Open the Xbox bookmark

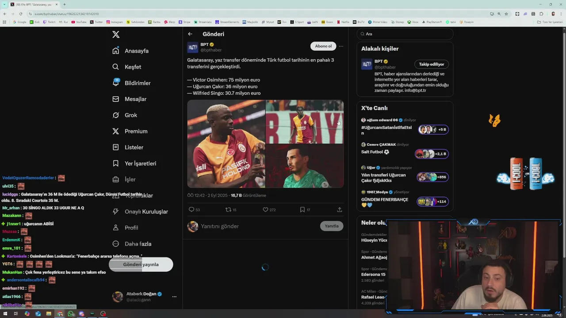pos(413,22)
